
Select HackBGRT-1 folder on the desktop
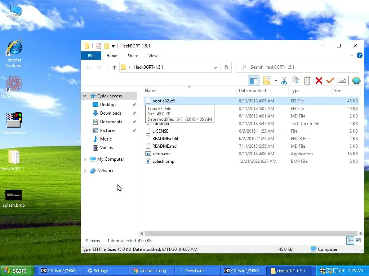point(14,160)
